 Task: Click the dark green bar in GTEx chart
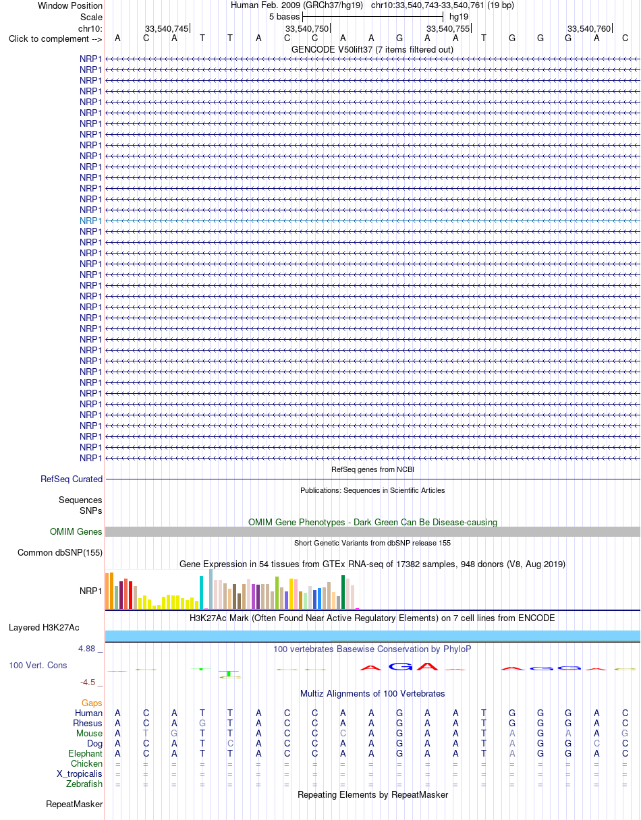point(343,592)
